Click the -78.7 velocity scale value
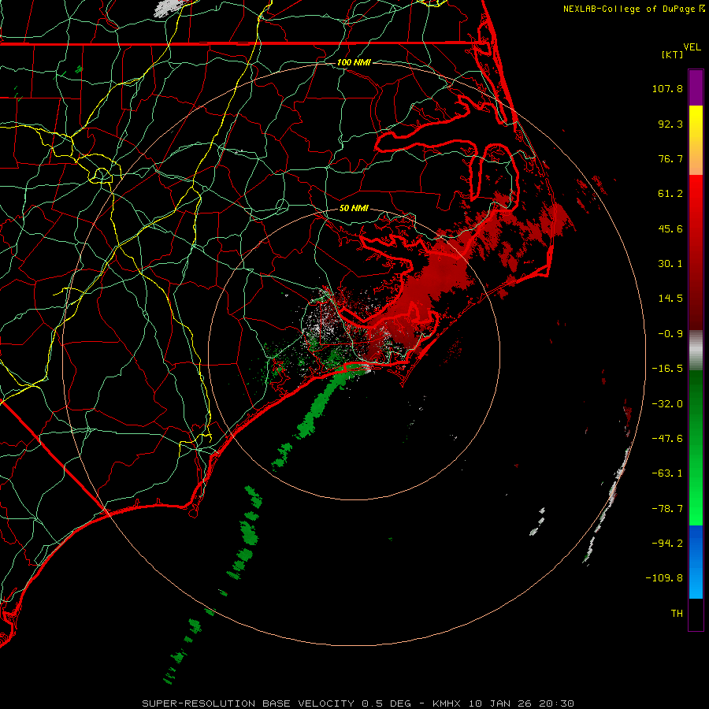Screen dimensions: 709x709 (667, 509)
